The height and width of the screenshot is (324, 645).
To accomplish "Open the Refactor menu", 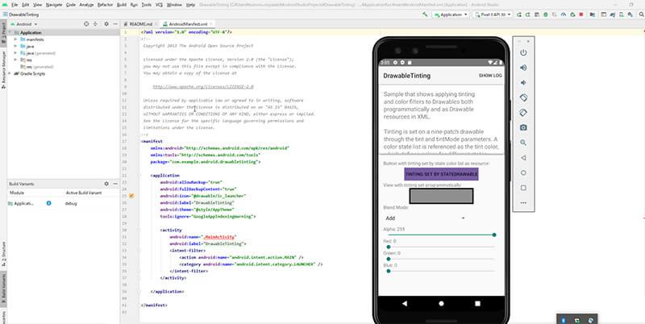I will point(105,5).
